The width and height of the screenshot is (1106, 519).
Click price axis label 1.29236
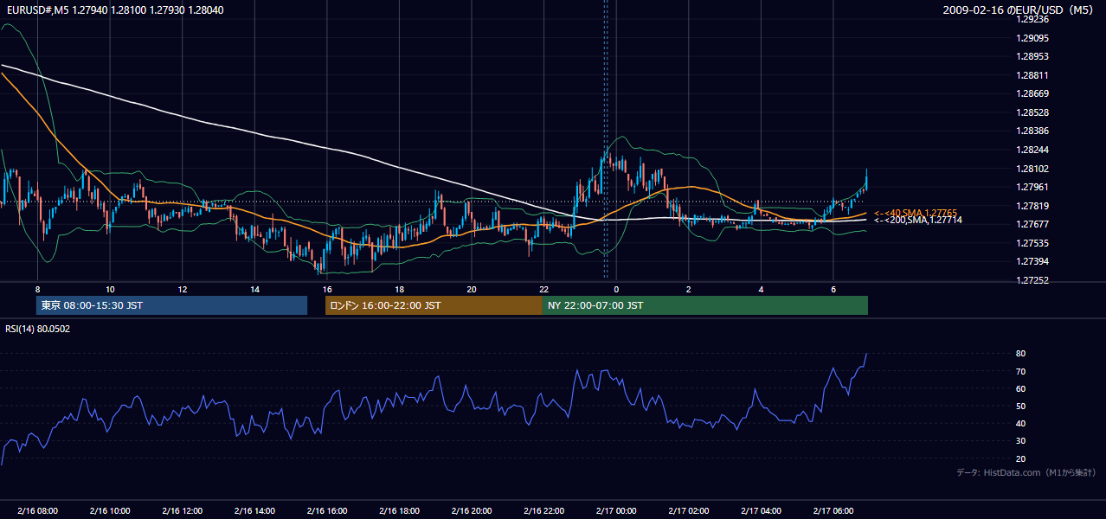1032,19
